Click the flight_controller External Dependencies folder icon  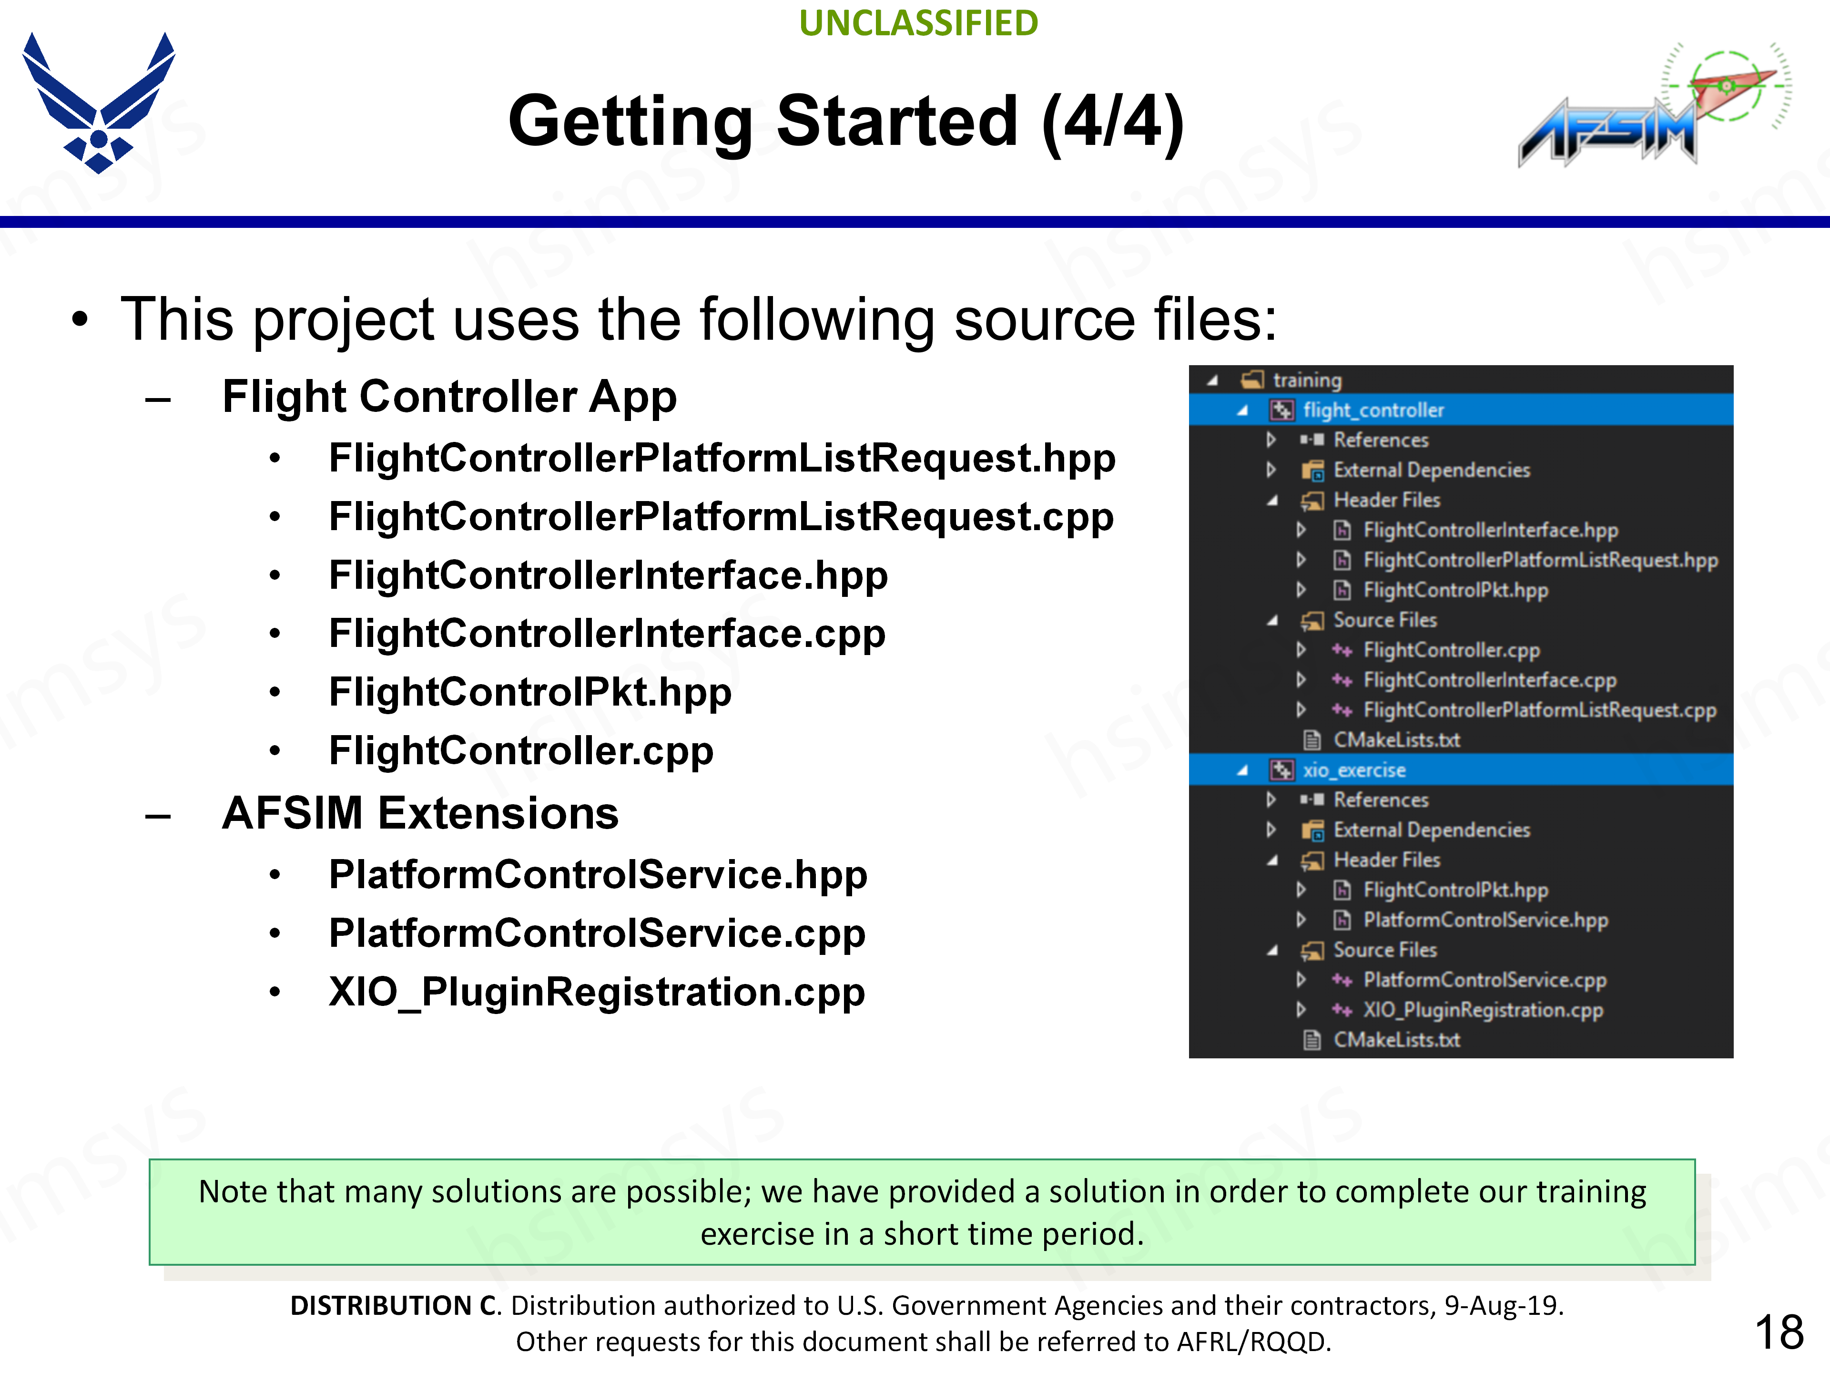pos(1312,470)
